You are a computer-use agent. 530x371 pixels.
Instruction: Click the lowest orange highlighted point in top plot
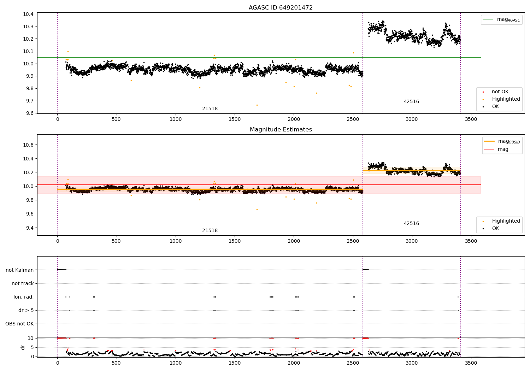257,105
